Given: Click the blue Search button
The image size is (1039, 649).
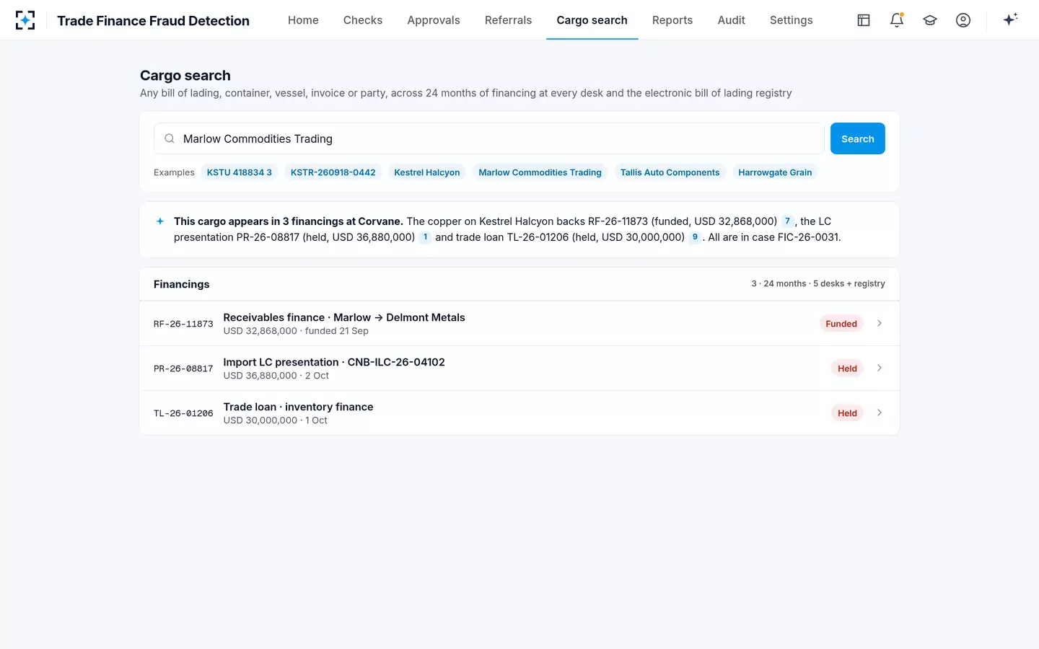Looking at the screenshot, I should point(858,138).
